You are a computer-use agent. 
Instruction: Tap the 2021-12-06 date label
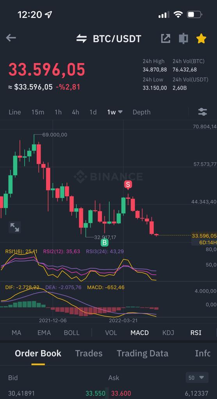(x=53, y=320)
